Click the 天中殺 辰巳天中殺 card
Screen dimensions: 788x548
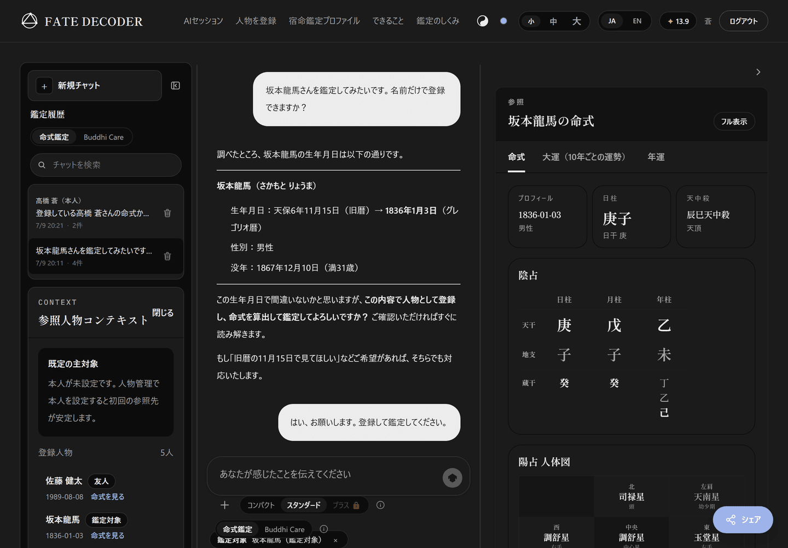pos(716,217)
